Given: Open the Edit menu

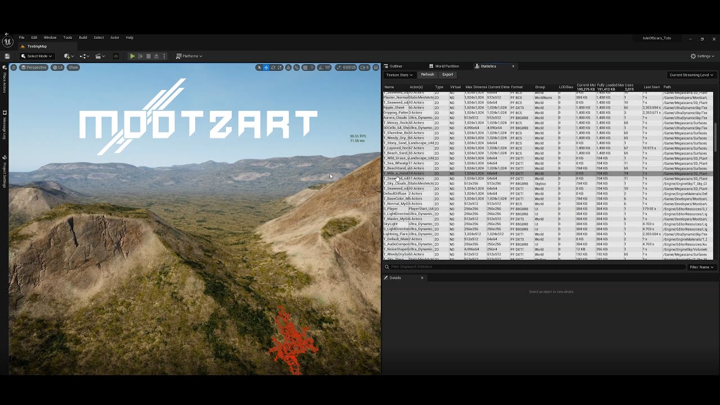Looking at the screenshot, I should (x=34, y=38).
